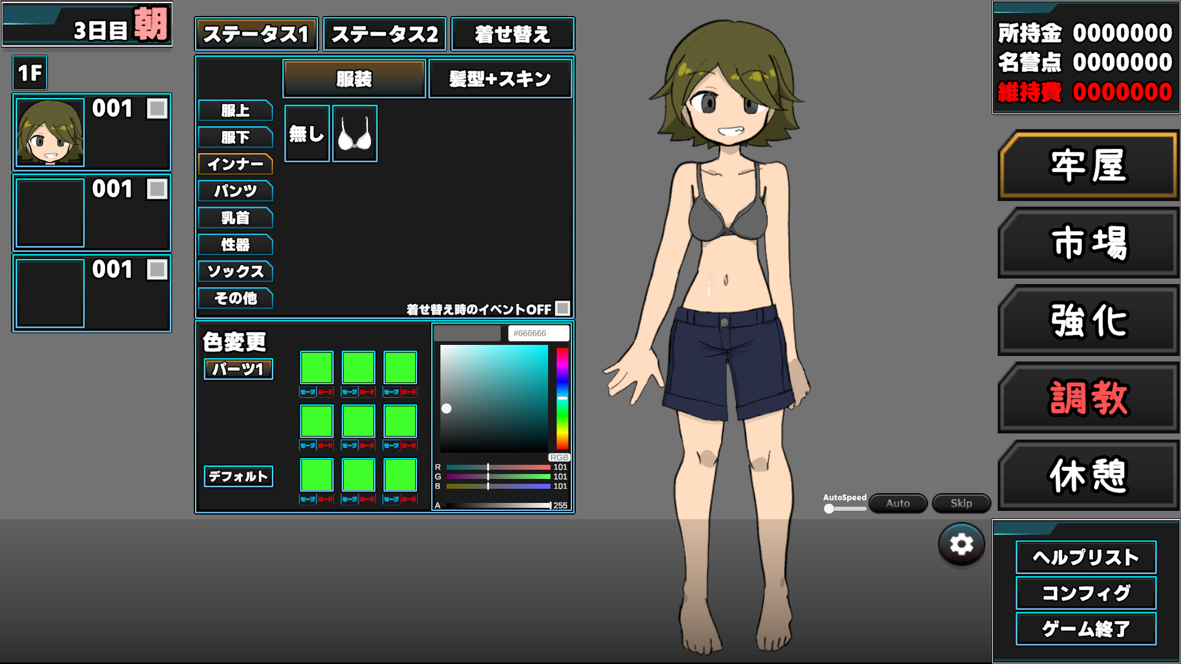The width and height of the screenshot is (1181, 664).
Task: Click the ロード button under the first green swatch
Action: (325, 392)
